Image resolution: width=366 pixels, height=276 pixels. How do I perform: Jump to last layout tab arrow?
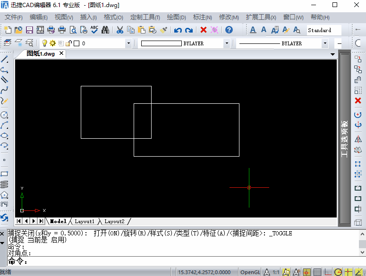[41, 221]
